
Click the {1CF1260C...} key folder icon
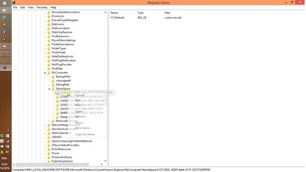point(57,93)
